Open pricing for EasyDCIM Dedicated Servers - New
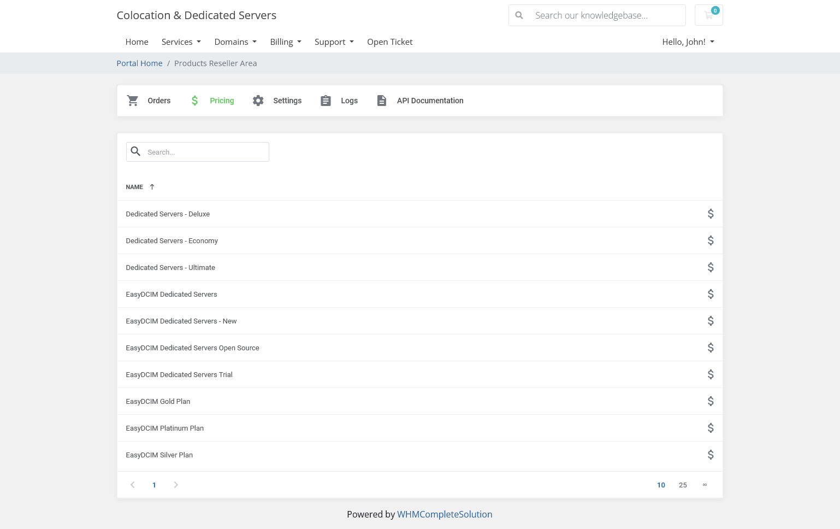This screenshot has width=840, height=529. [x=711, y=321]
